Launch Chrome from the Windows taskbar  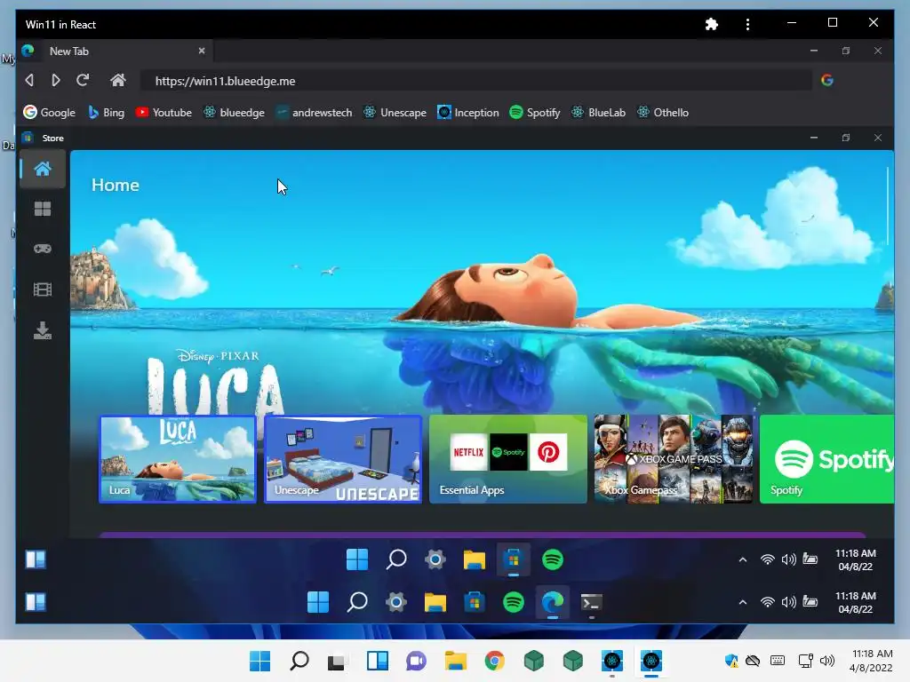point(494,661)
